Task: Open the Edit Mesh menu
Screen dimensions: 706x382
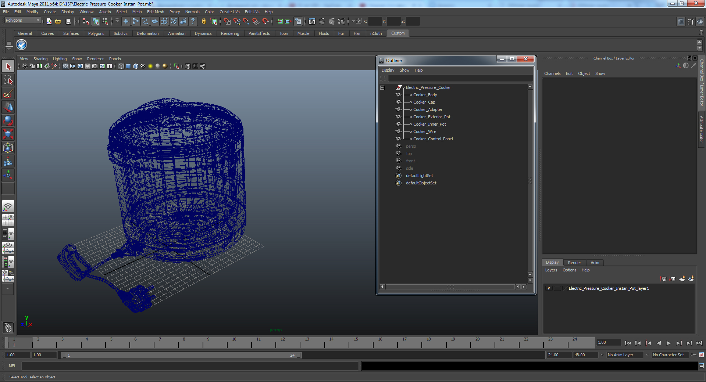Action: click(156, 12)
